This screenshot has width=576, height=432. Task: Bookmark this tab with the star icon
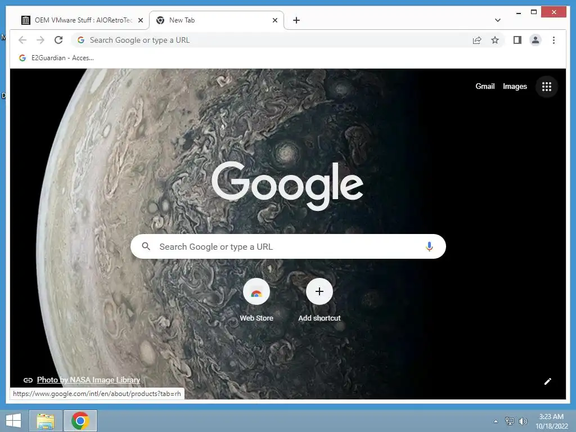(x=495, y=40)
